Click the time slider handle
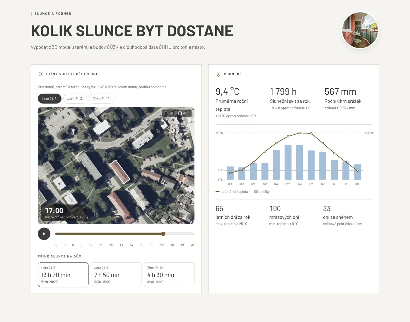This screenshot has width=410, height=322. 163,234
